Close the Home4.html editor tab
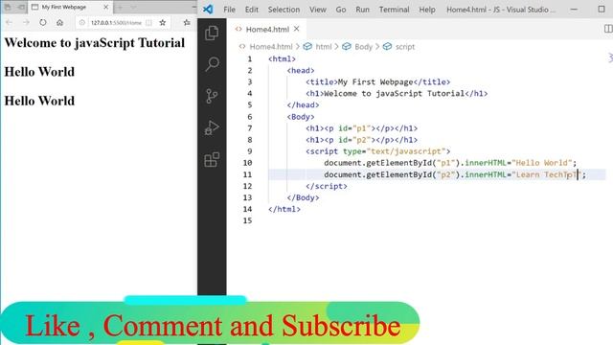 tap(297, 29)
